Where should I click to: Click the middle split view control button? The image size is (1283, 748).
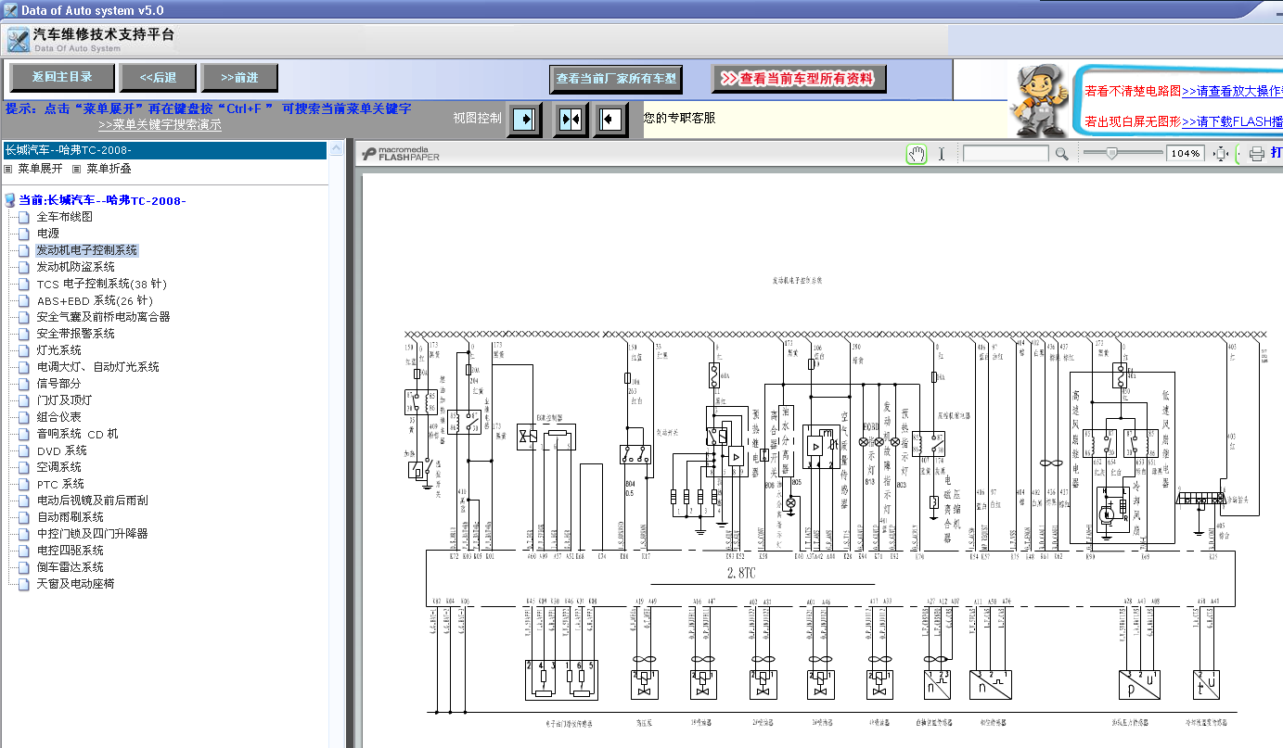click(571, 120)
